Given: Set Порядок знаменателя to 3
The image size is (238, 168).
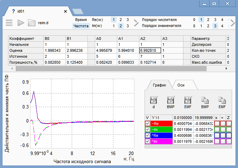Looking at the screenshot, I should coord(215,26).
